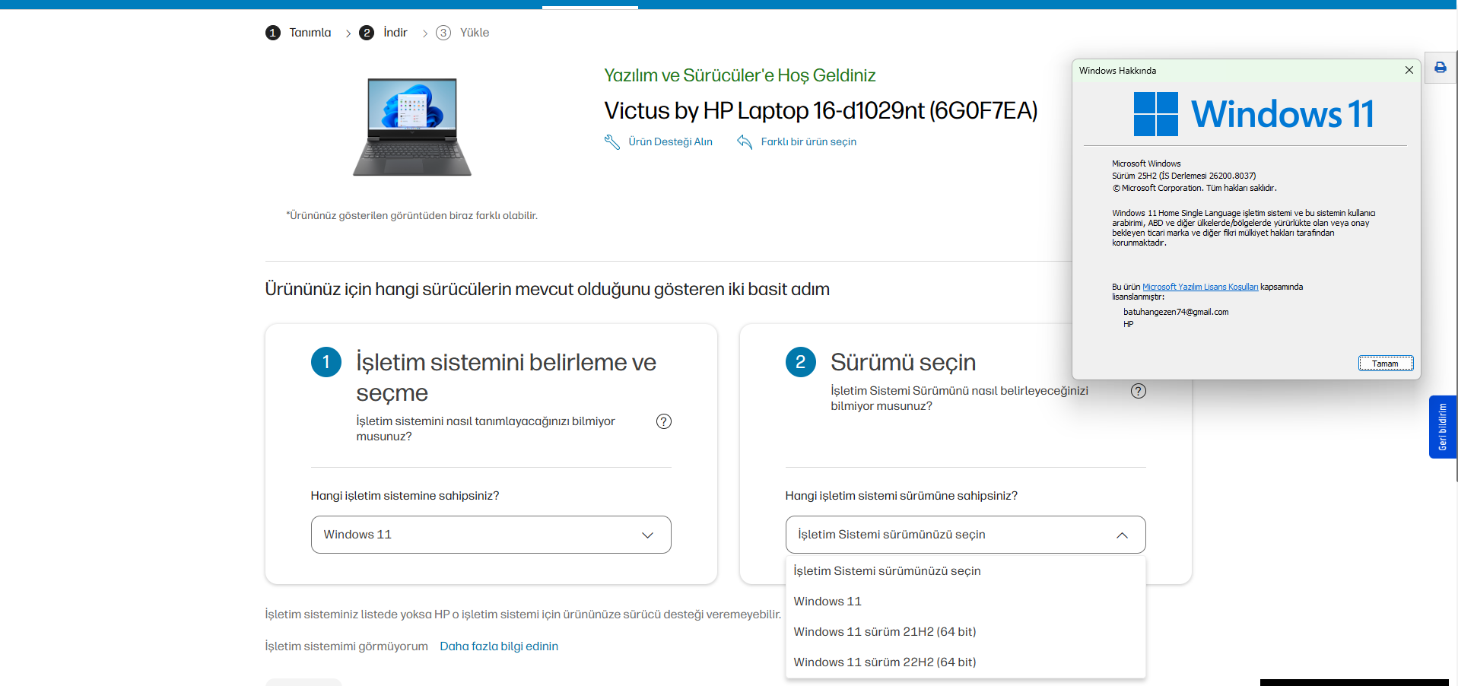1458x686 pixels.
Task: Click Tamam button in About dialog
Action: point(1386,364)
